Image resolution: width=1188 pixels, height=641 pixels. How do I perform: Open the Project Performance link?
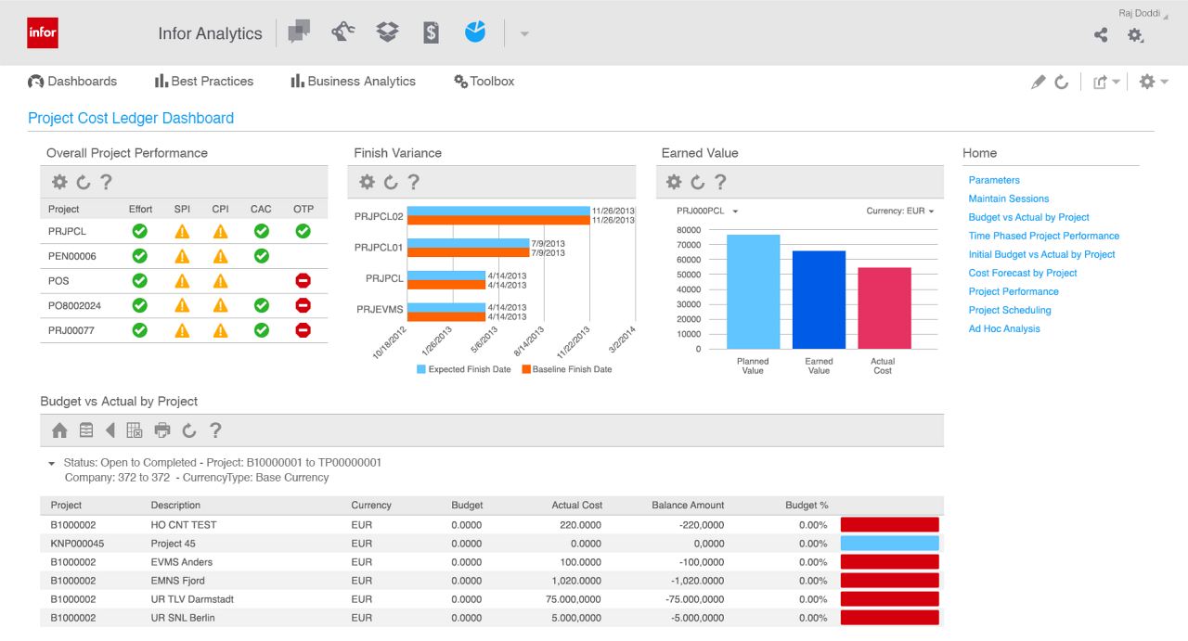[x=1014, y=291]
